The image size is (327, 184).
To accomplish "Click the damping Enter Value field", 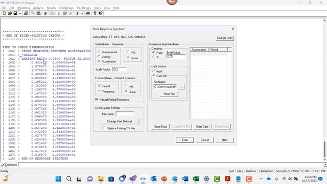I will point(176,57).
